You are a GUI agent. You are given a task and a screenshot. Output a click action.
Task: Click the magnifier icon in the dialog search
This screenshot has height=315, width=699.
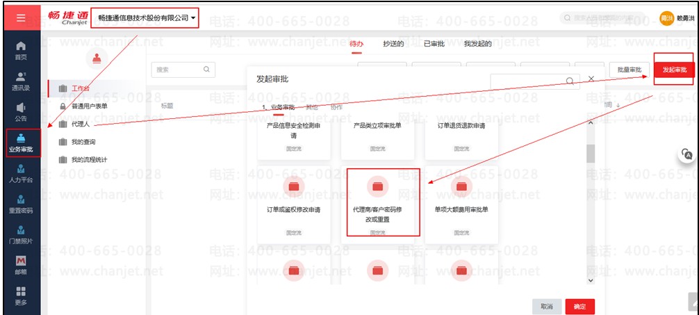pyautogui.click(x=570, y=81)
